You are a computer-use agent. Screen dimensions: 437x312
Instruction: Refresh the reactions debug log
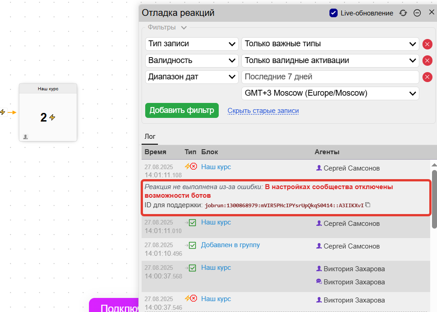point(403,13)
